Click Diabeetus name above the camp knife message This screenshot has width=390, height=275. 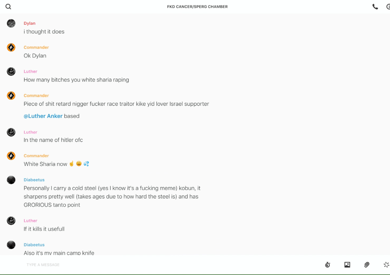pos(34,245)
